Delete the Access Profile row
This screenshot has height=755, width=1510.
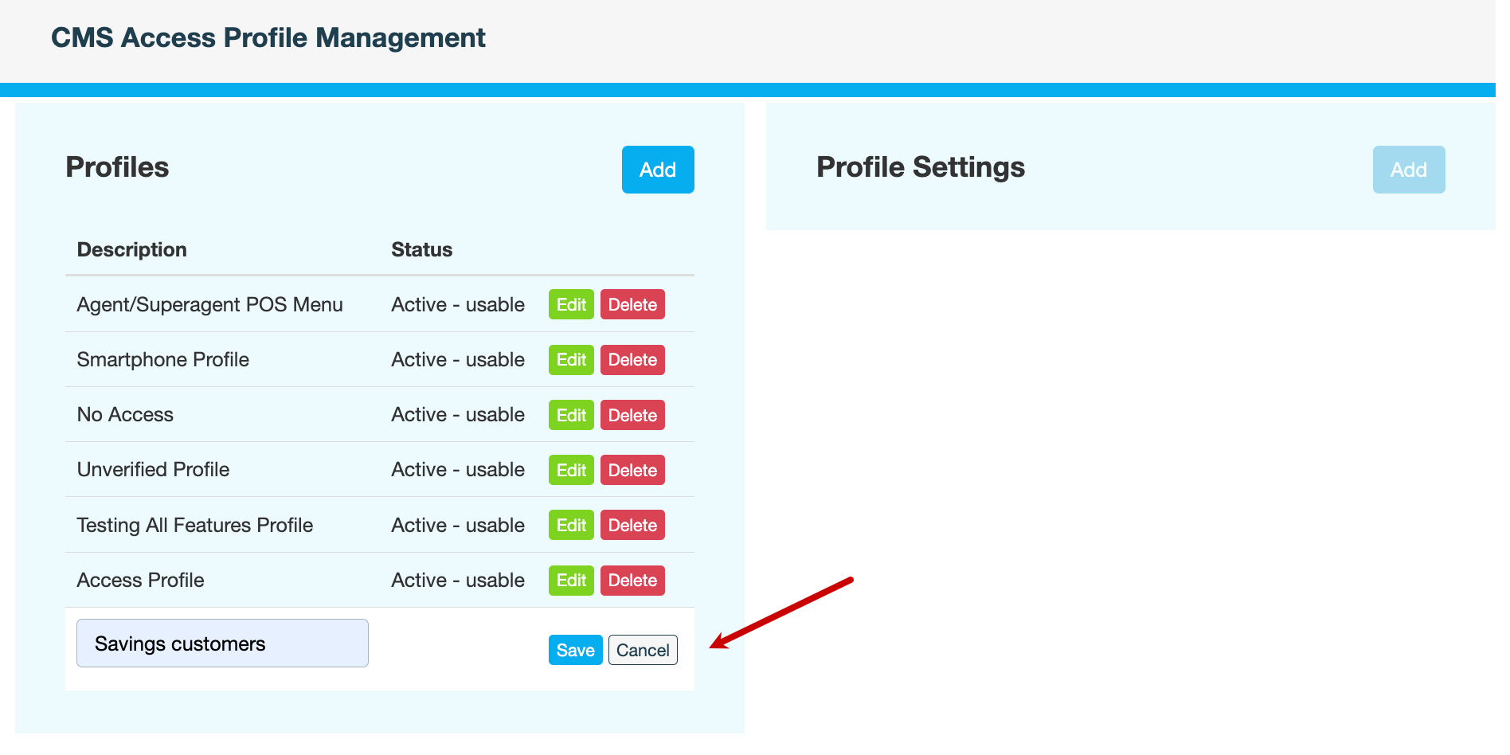click(632, 581)
